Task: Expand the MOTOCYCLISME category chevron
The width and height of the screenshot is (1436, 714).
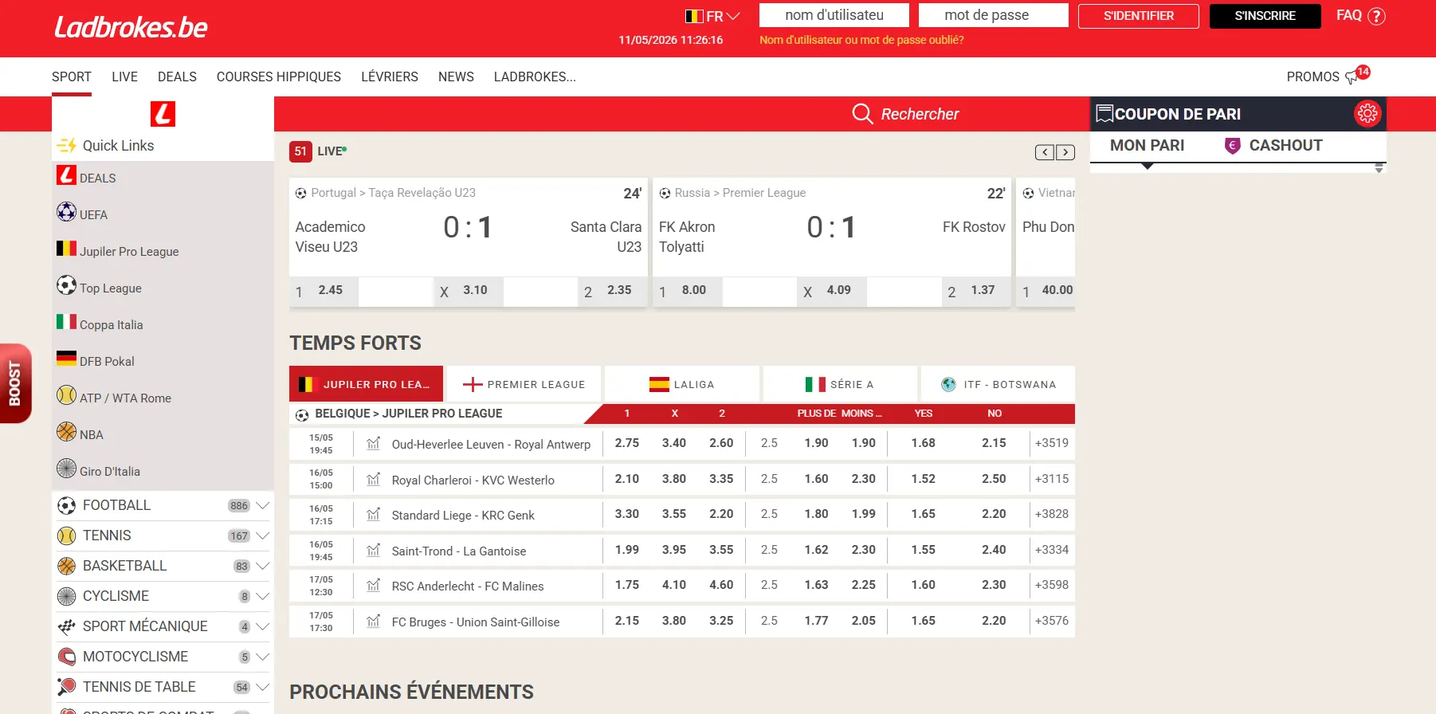Action: pyautogui.click(x=262, y=657)
